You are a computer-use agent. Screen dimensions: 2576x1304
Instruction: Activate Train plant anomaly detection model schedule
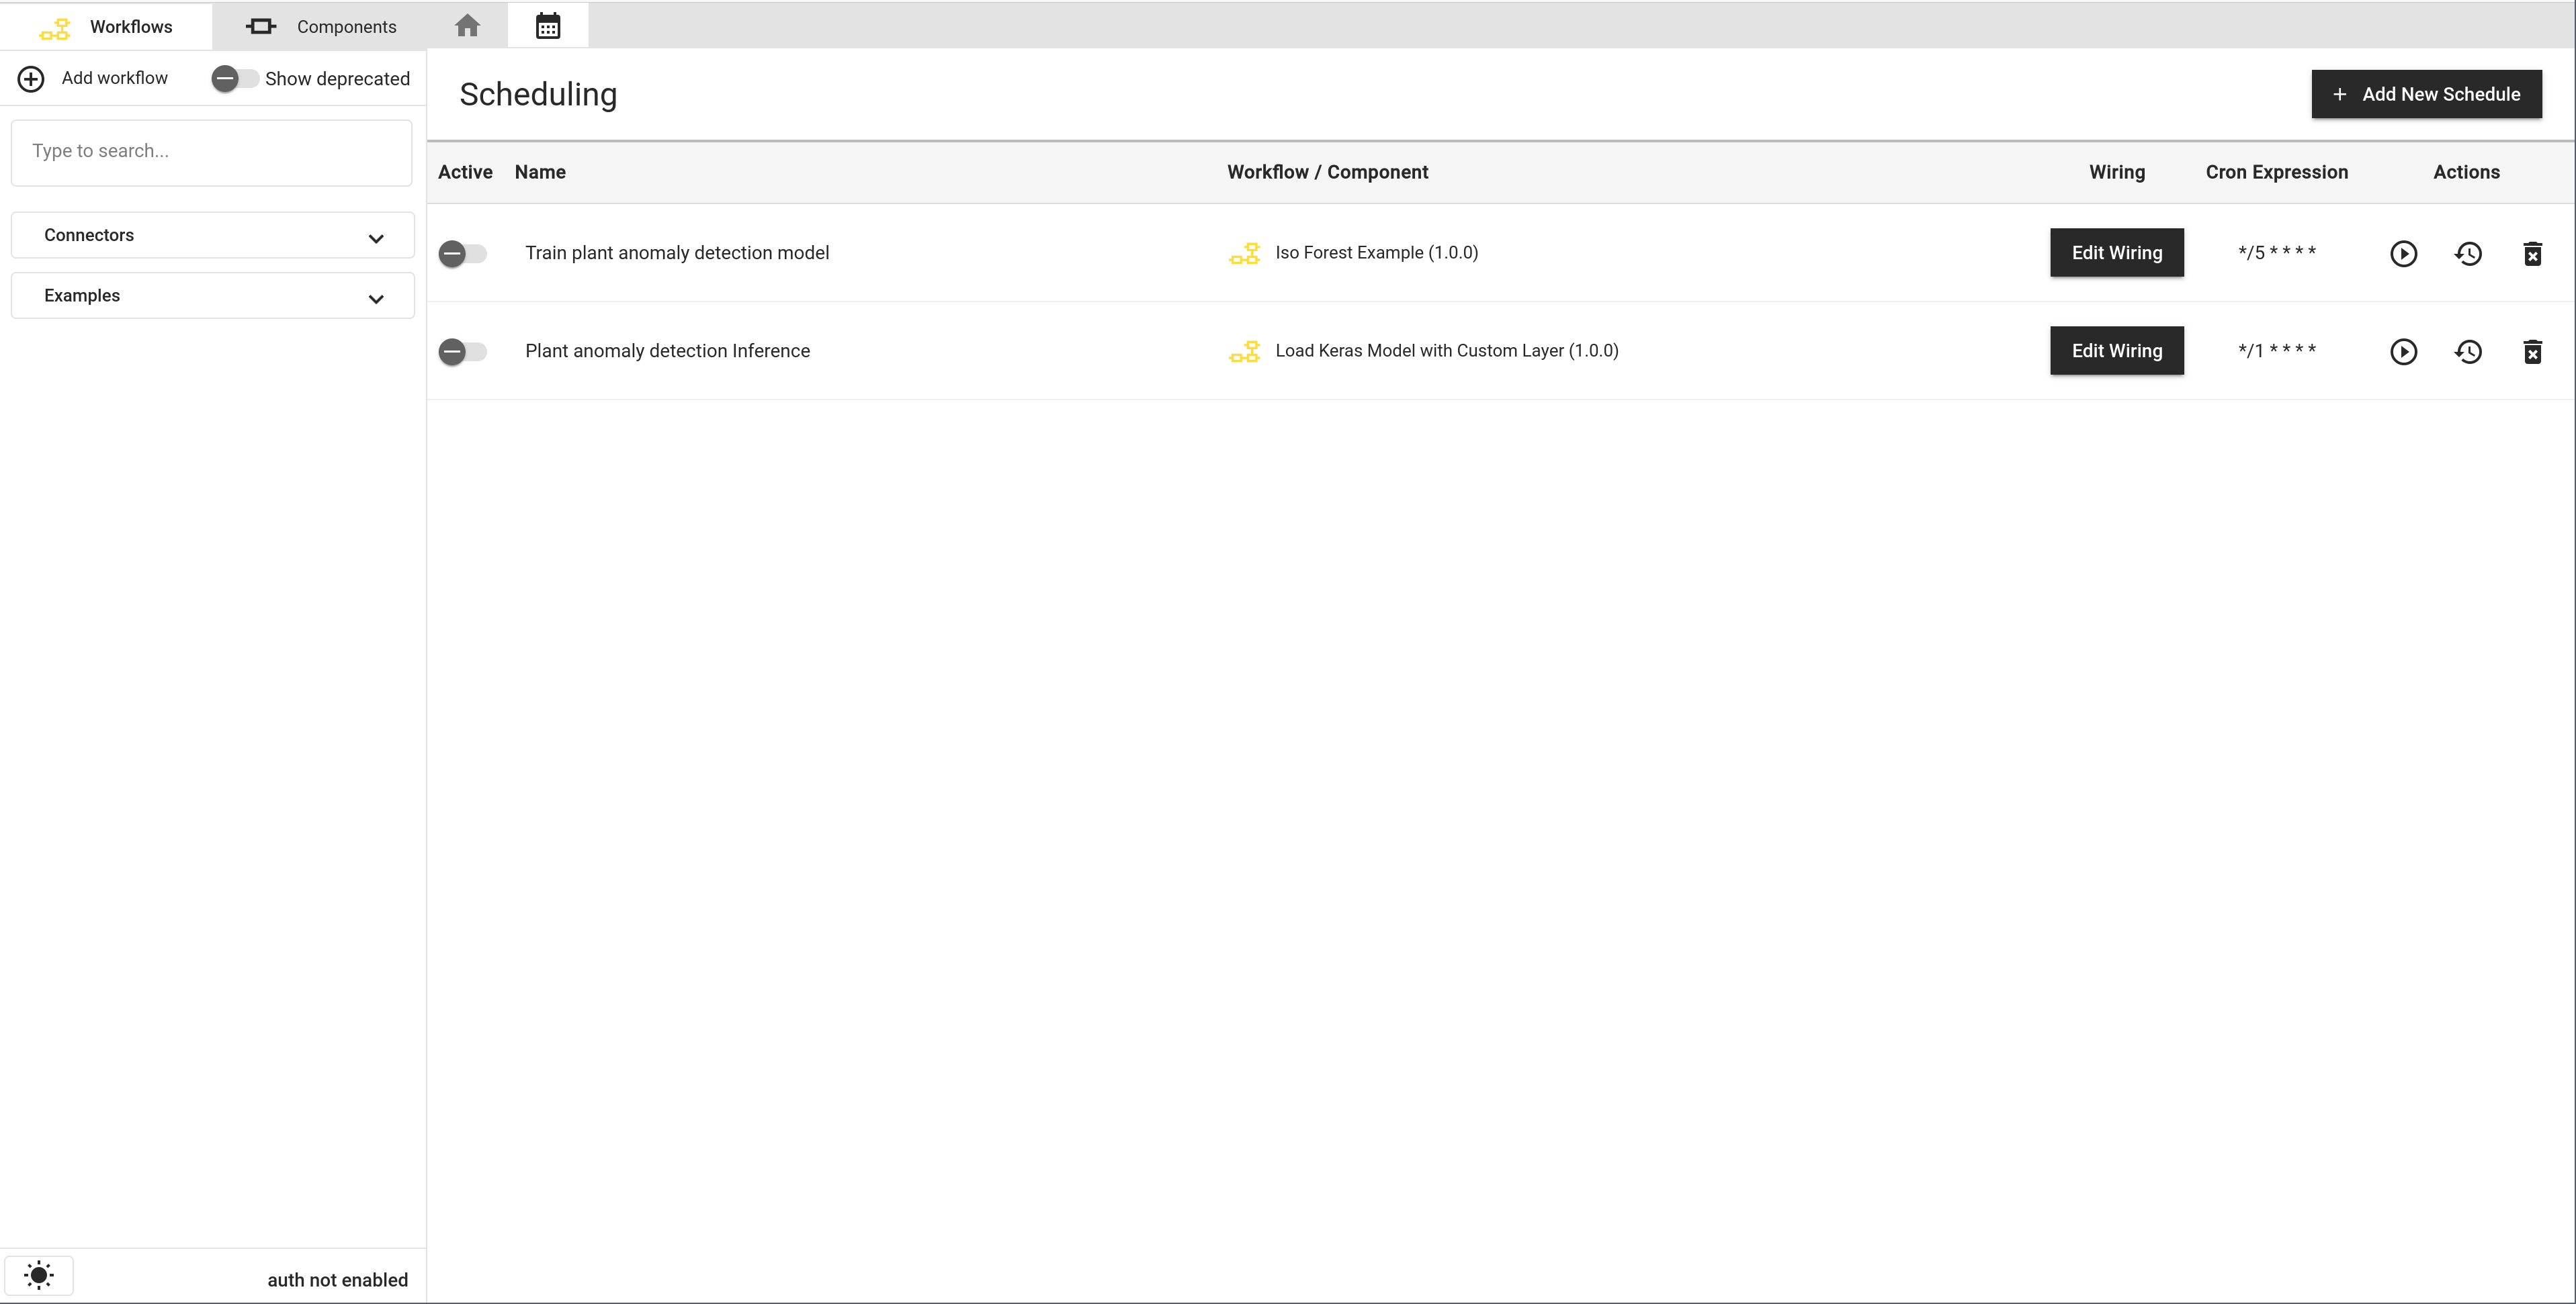[462, 254]
